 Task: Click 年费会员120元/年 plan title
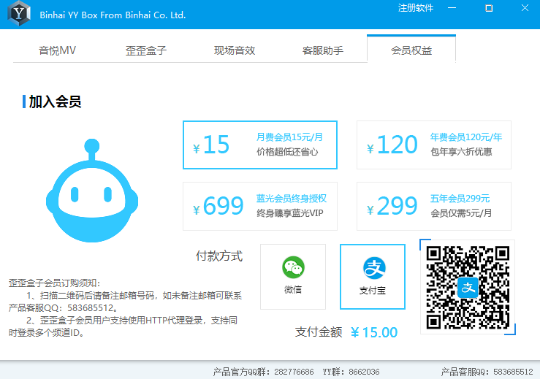pyautogui.click(x=466, y=137)
